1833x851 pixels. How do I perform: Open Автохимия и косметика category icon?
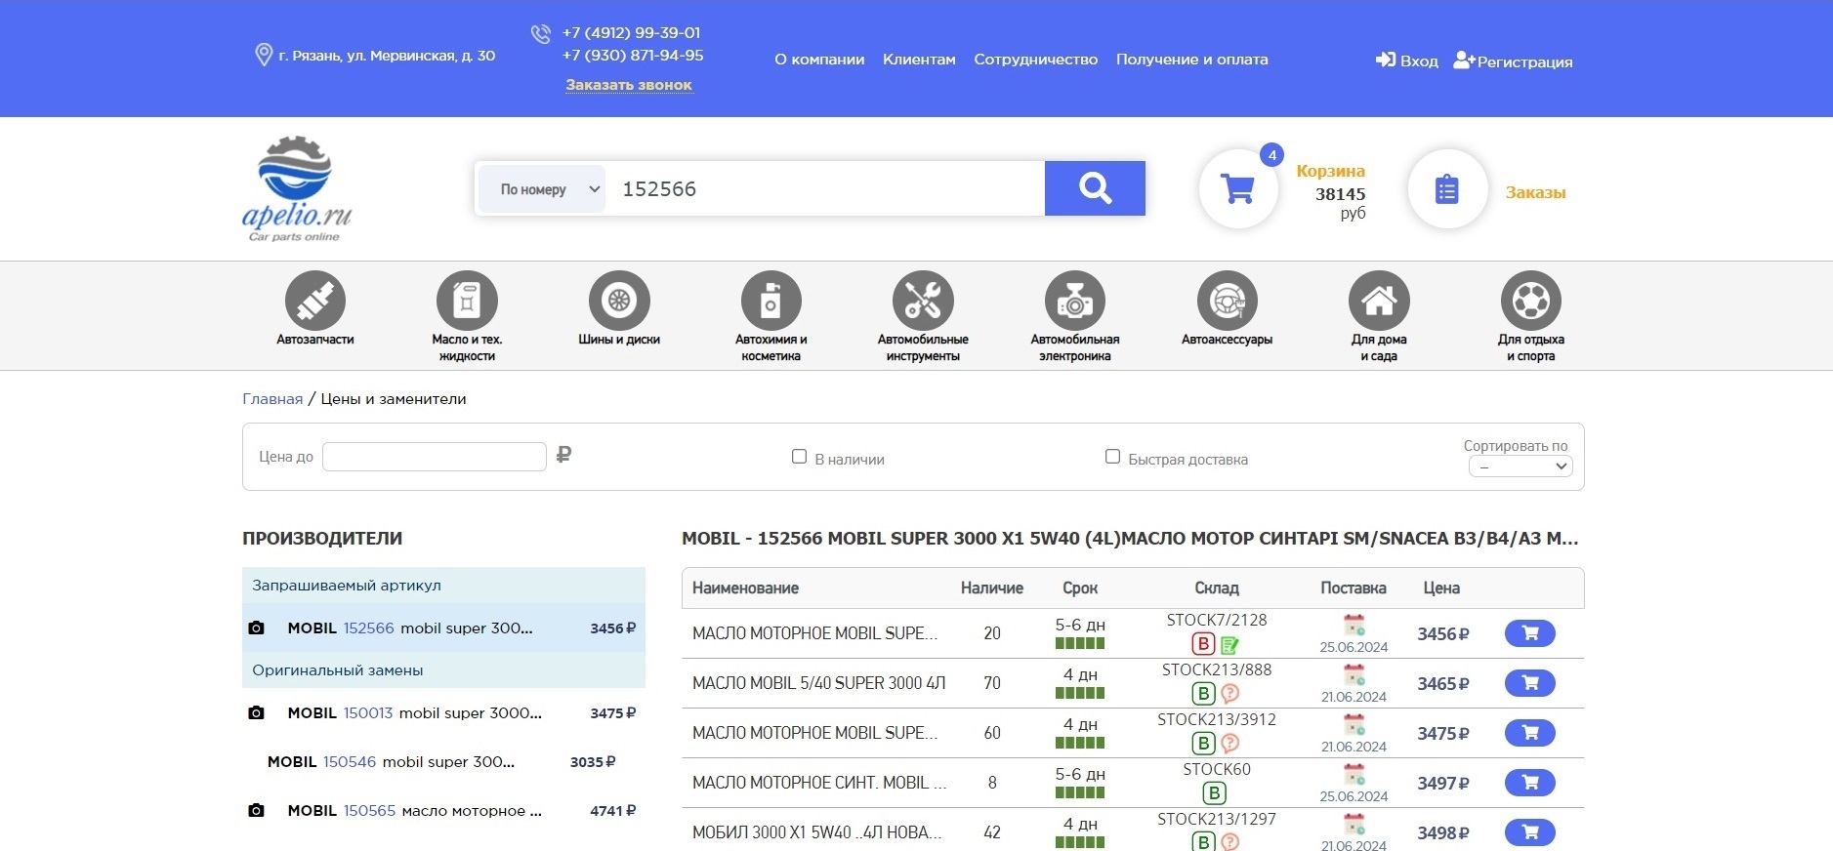pos(771,301)
